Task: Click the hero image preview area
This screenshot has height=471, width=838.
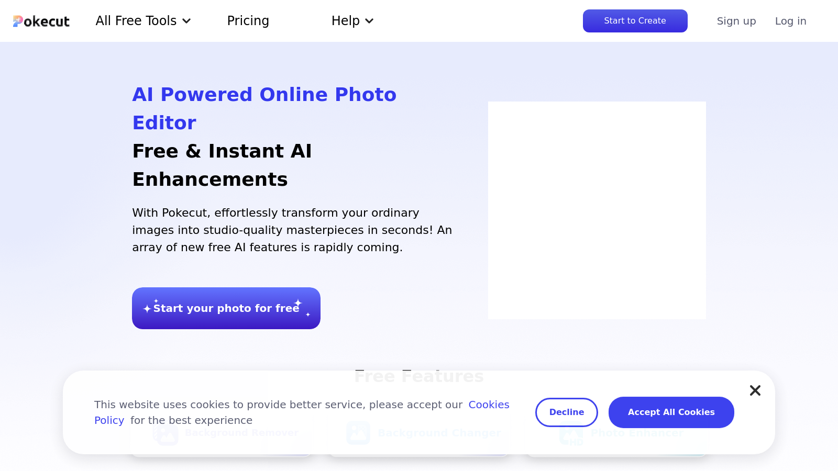Action: [x=597, y=209]
